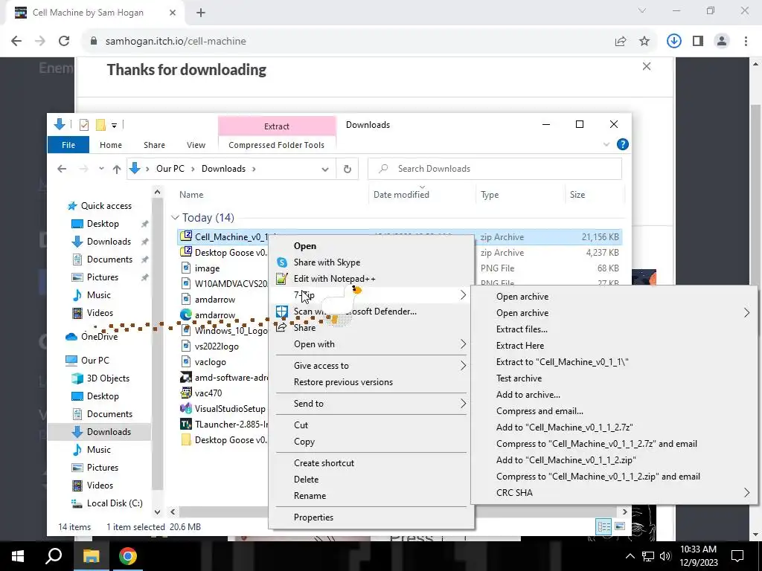
Task: Choose Extract Here in 7-Zip submenu
Action: point(614,346)
